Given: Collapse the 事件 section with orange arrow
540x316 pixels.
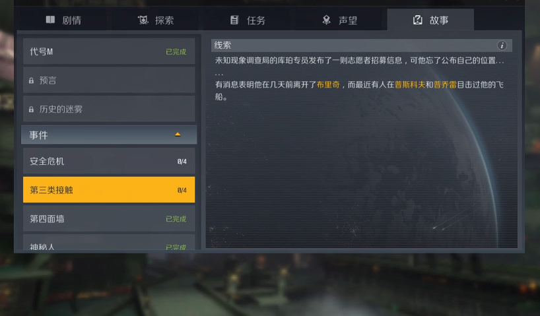Looking at the screenshot, I should point(178,135).
